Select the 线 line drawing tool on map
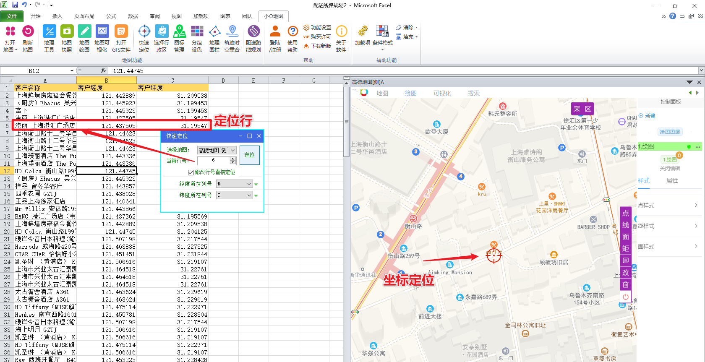 pos(626,225)
